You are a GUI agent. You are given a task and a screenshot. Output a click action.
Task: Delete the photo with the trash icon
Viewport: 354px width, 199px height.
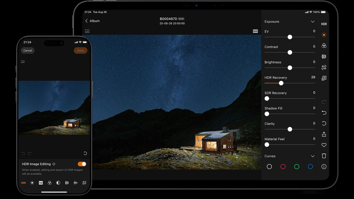click(x=324, y=156)
